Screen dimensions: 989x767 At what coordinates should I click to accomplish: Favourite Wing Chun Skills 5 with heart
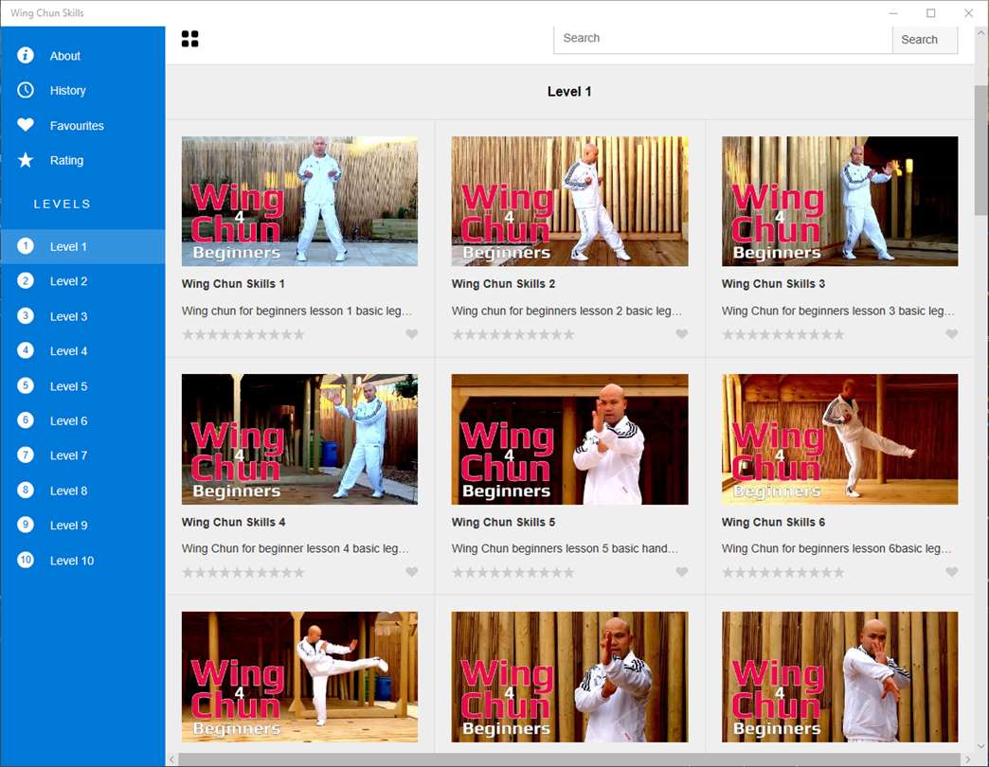[x=682, y=572]
